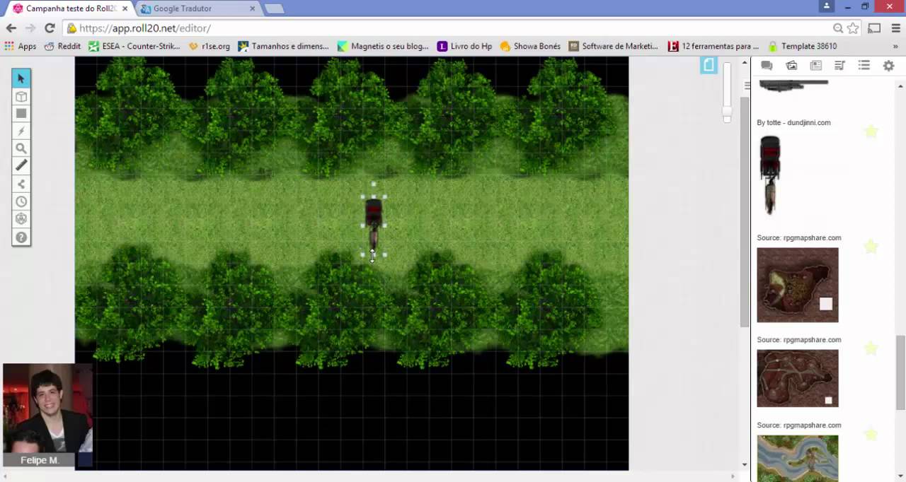Go back in browser history
Screen dimensions: 906x482
(x=11, y=28)
